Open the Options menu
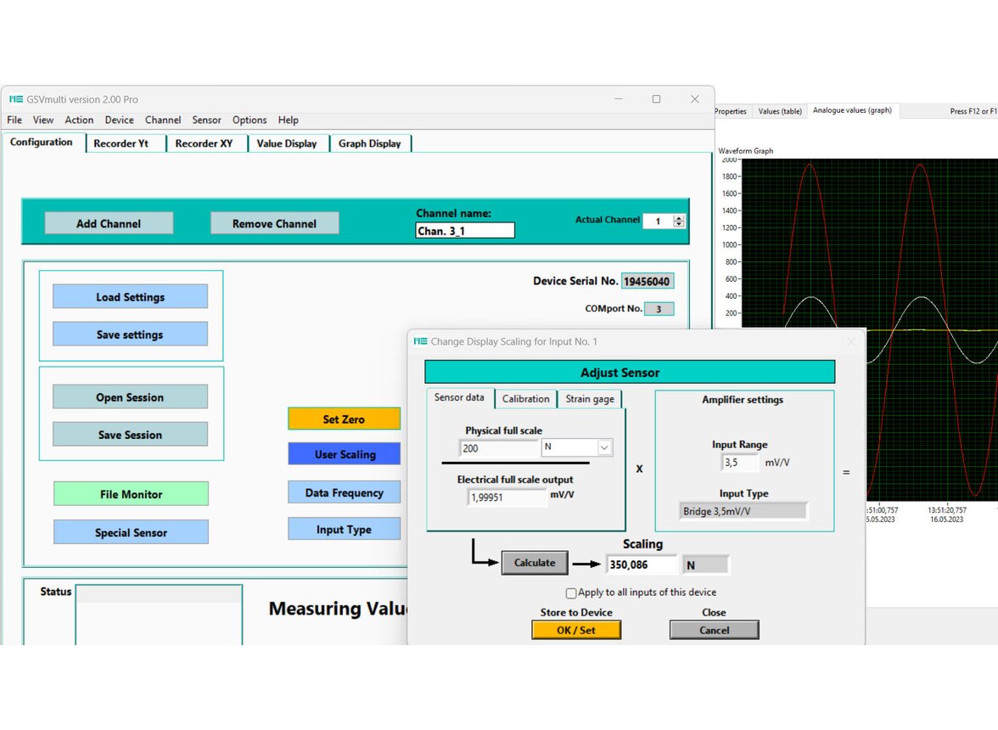This screenshot has width=998, height=730. click(249, 120)
